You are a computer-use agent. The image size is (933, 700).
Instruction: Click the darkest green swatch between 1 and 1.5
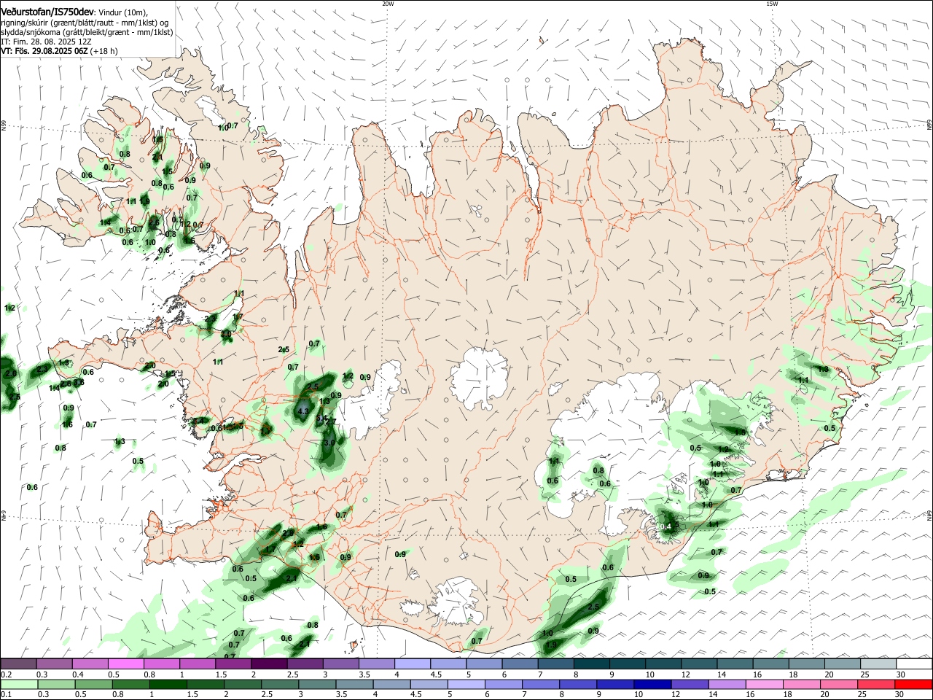168,684
